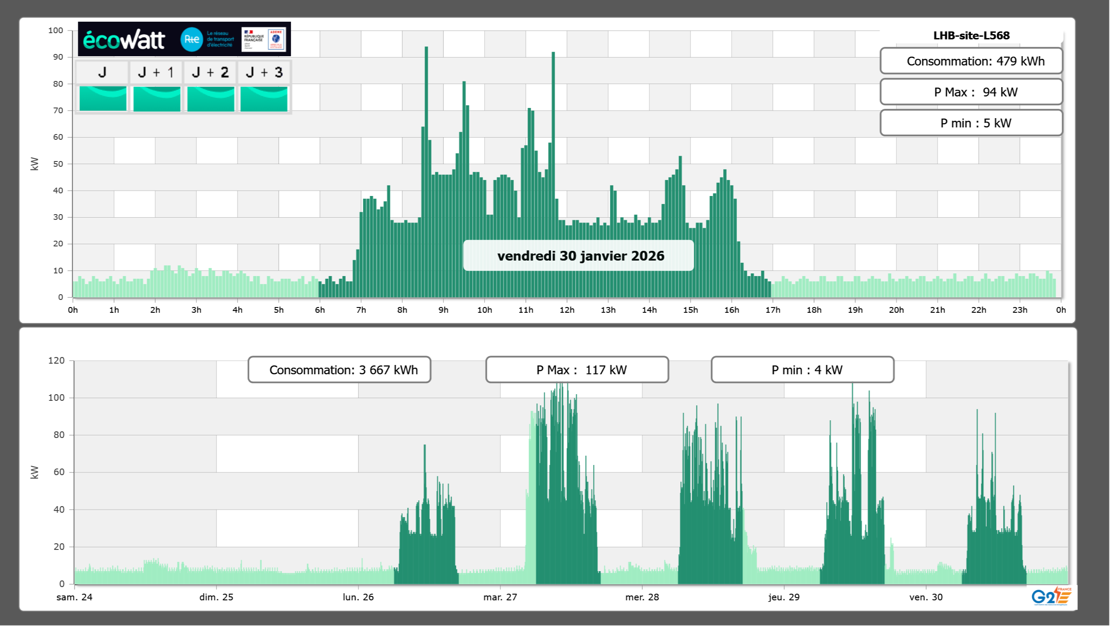The height and width of the screenshot is (626, 1110).
Task: Click the P min : 5 kW box
Action: [971, 123]
